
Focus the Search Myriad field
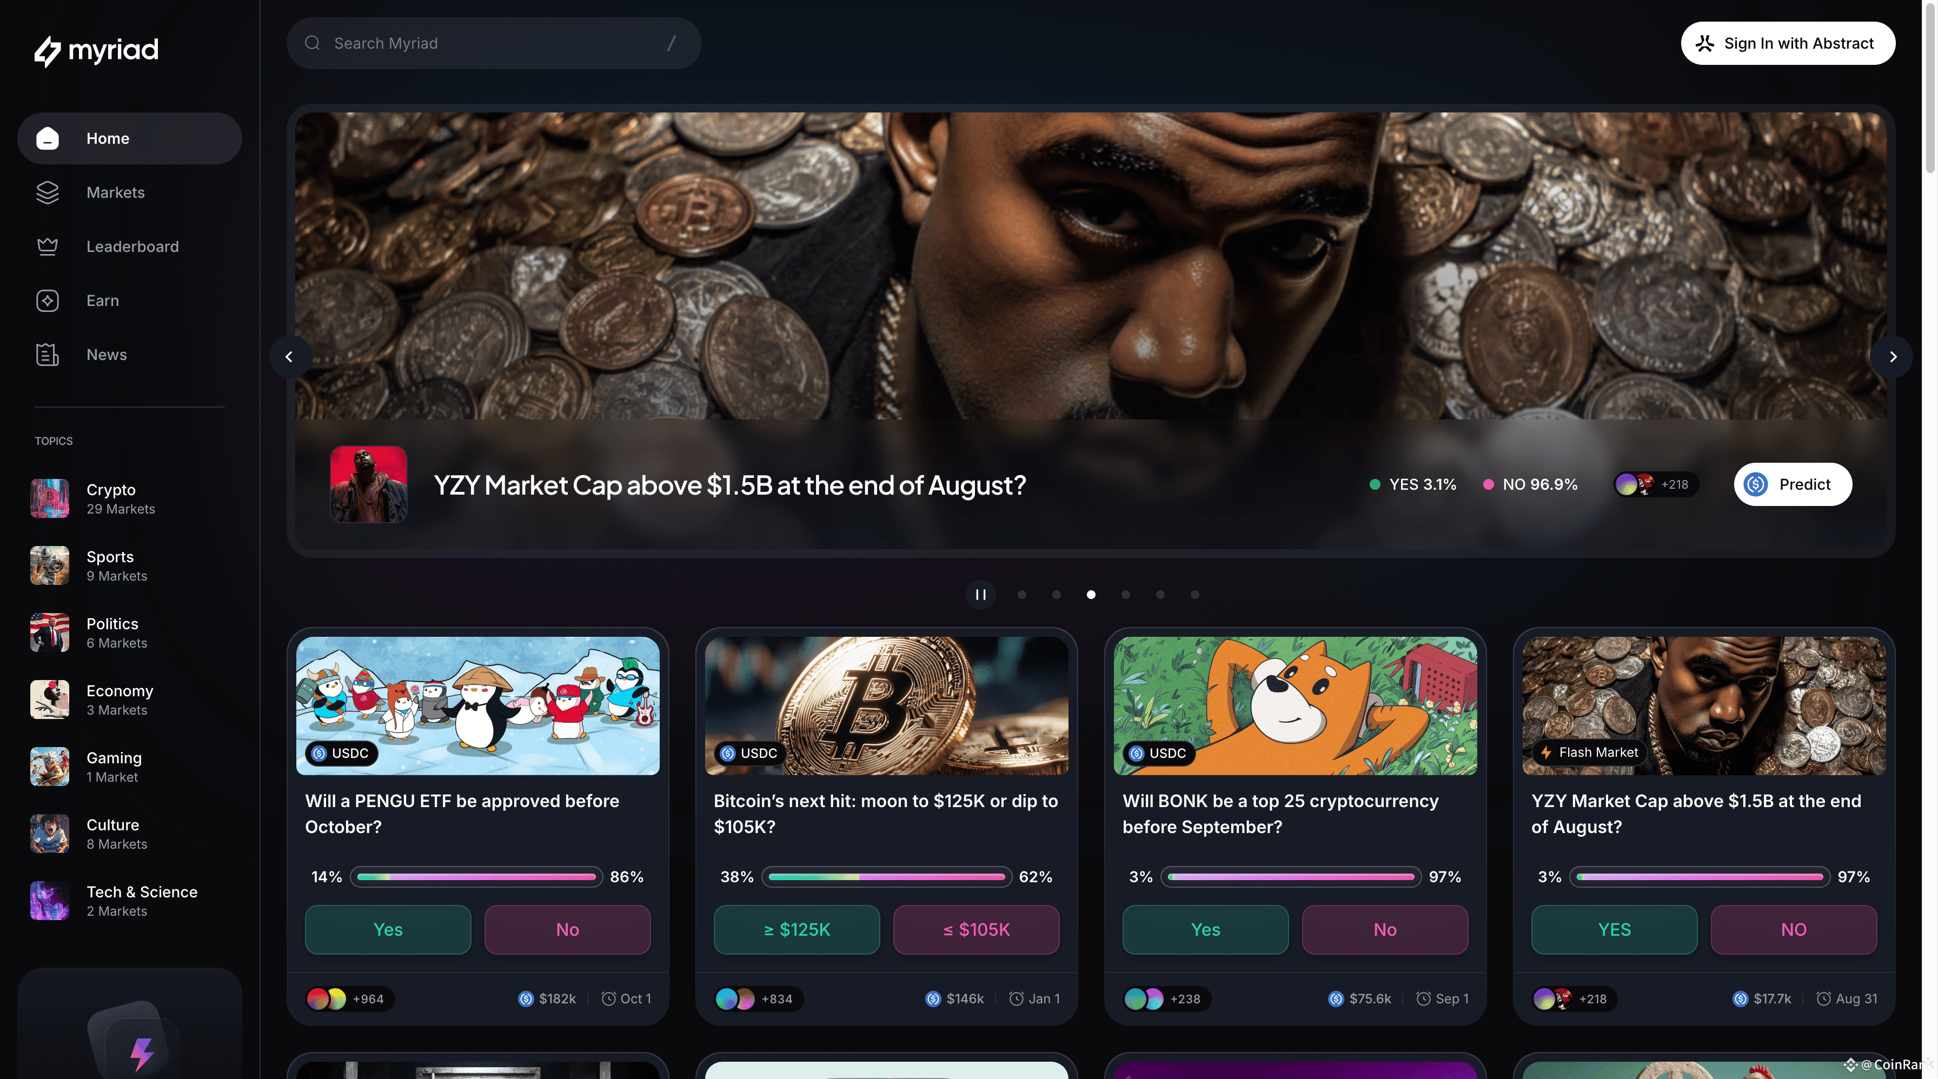pyautogui.click(x=494, y=43)
